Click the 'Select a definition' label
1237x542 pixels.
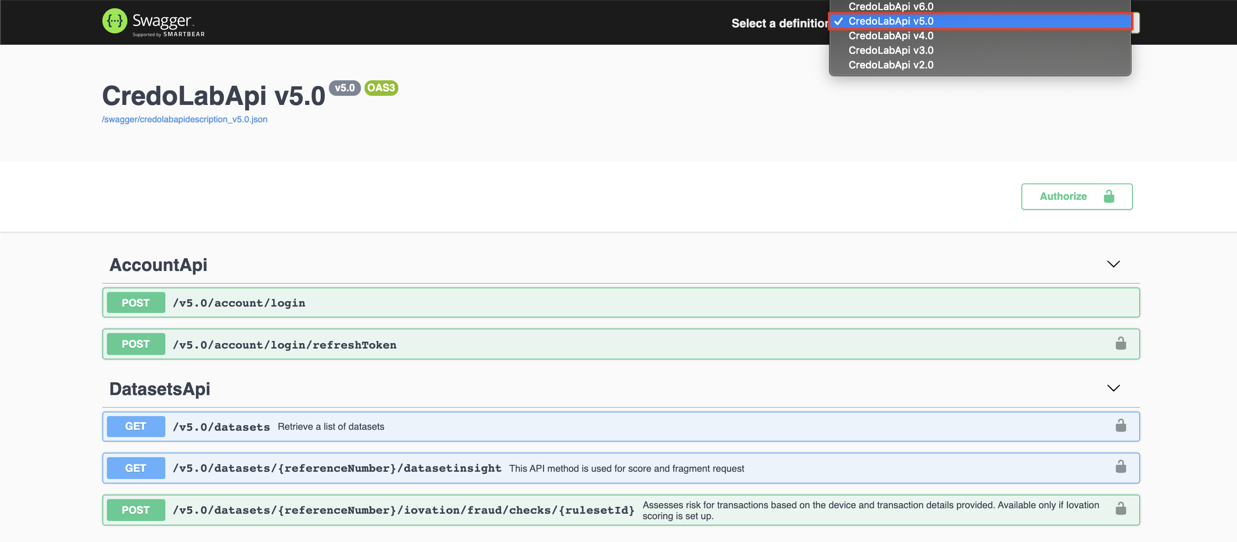tap(780, 23)
